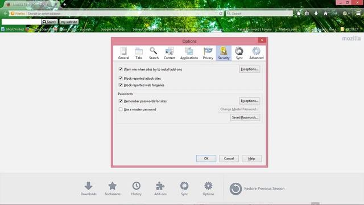Switch to the Content options panel

[169, 53]
